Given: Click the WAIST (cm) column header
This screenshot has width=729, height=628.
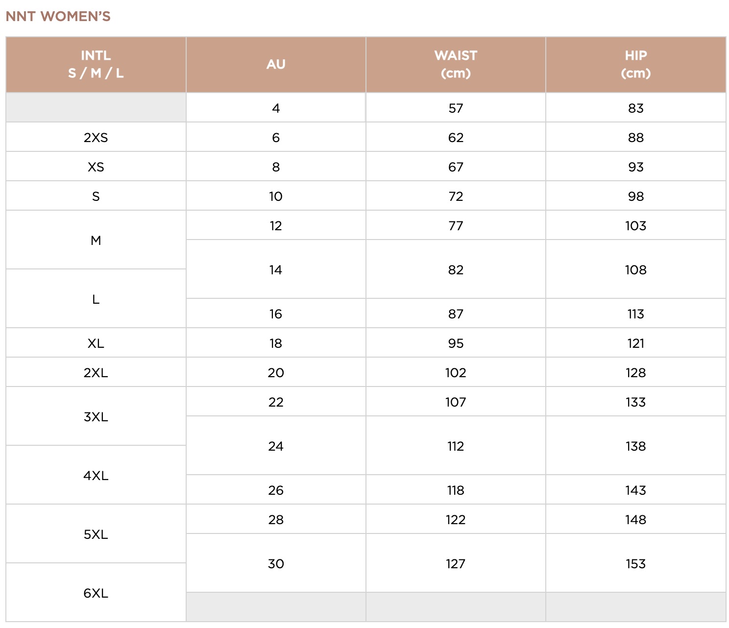Looking at the screenshot, I should pos(456,64).
